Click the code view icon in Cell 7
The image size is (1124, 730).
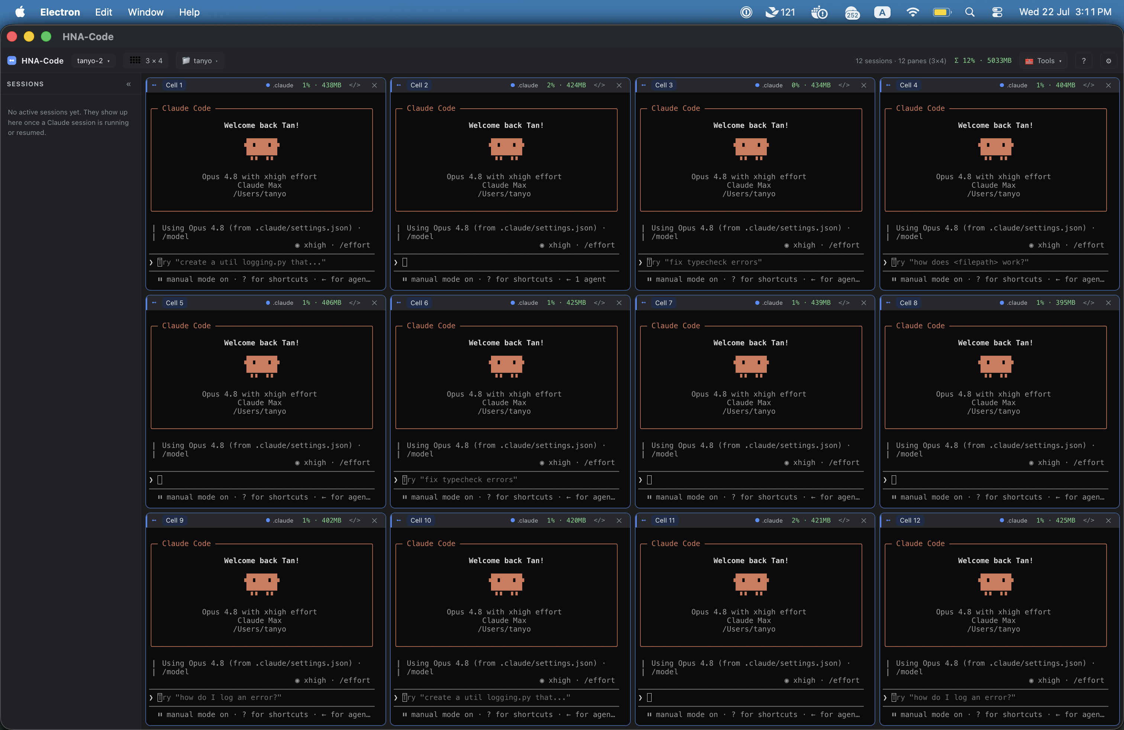843,303
